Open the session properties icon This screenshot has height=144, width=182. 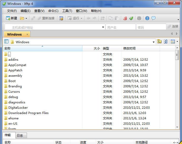pos(61,18)
